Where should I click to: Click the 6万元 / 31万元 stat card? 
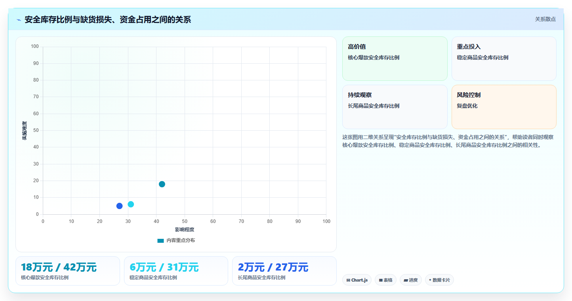coord(176,271)
